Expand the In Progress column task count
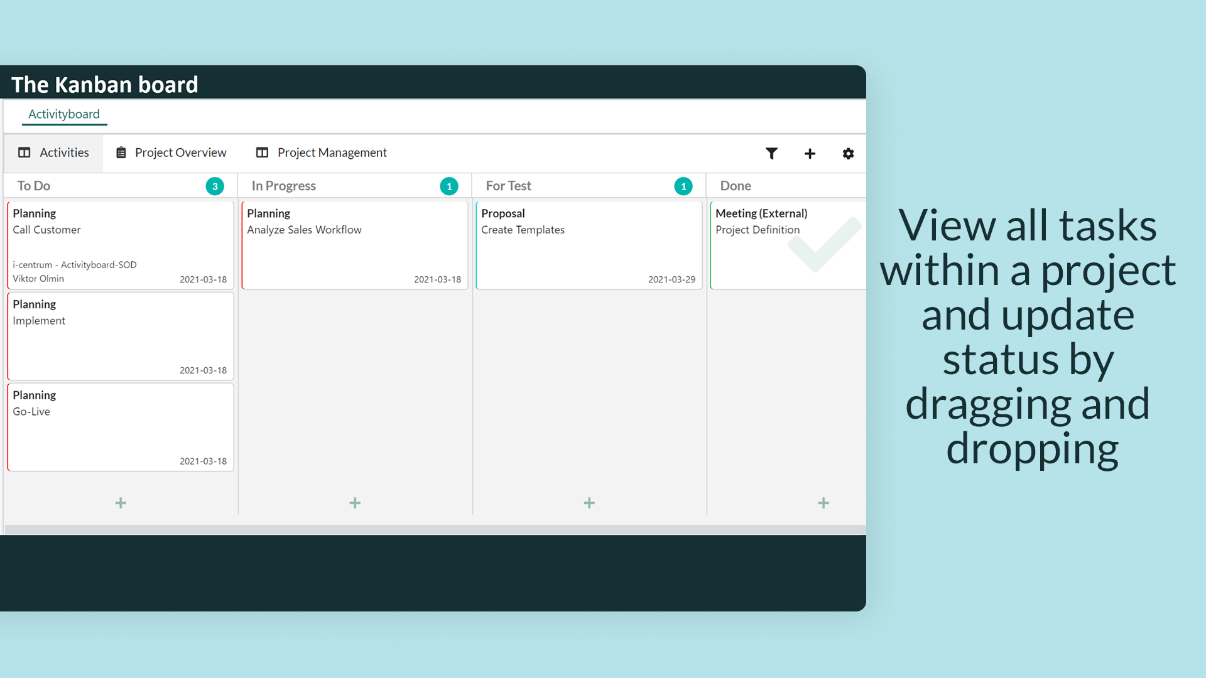 [449, 185]
